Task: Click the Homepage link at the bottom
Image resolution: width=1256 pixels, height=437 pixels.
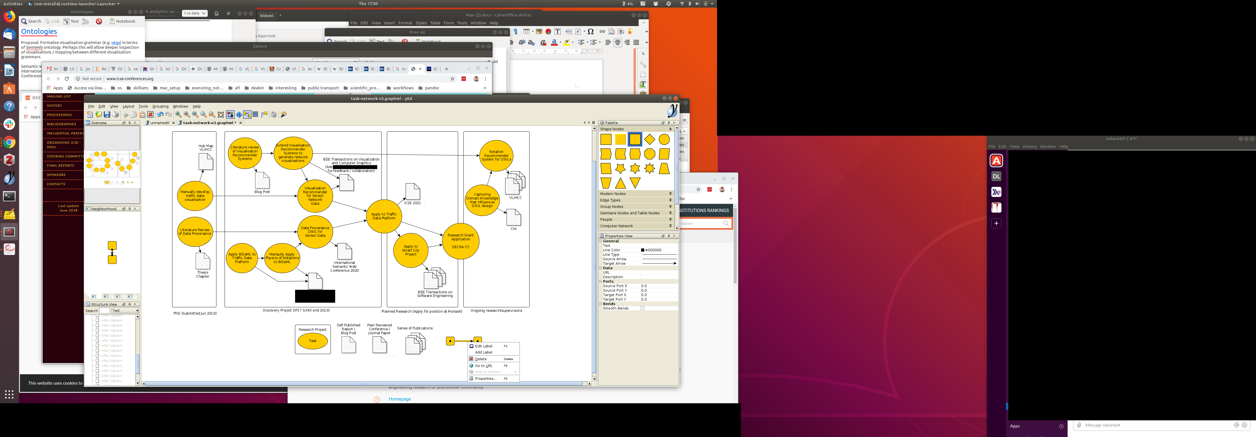Action: [399, 399]
